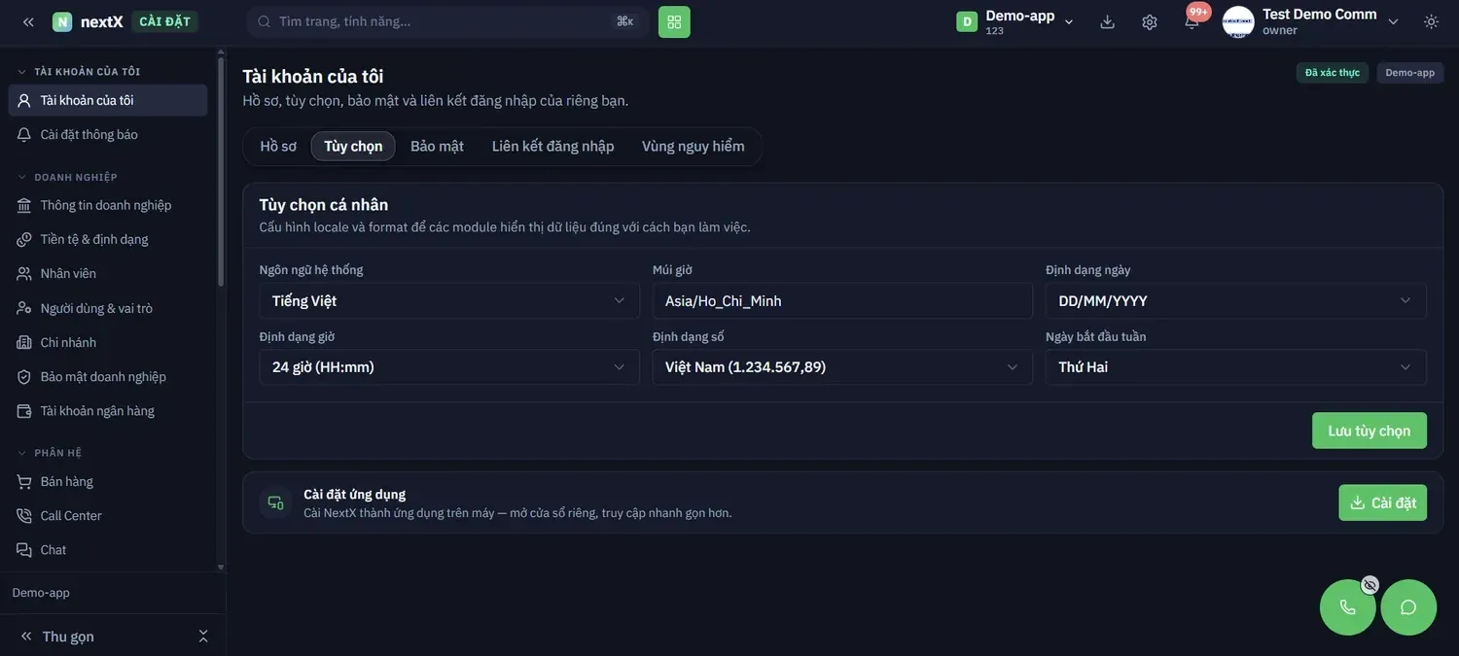Image resolution: width=1459 pixels, height=656 pixels.
Task: Toggle the light/dark theme sun icon
Action: (1431, 21)
